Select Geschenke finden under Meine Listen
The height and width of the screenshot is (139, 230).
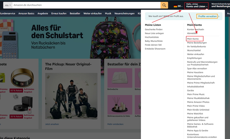point(154,30)
